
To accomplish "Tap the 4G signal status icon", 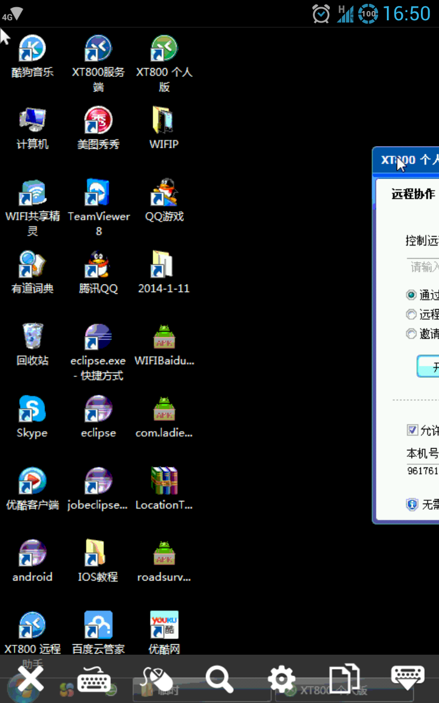I will point(12,14).
